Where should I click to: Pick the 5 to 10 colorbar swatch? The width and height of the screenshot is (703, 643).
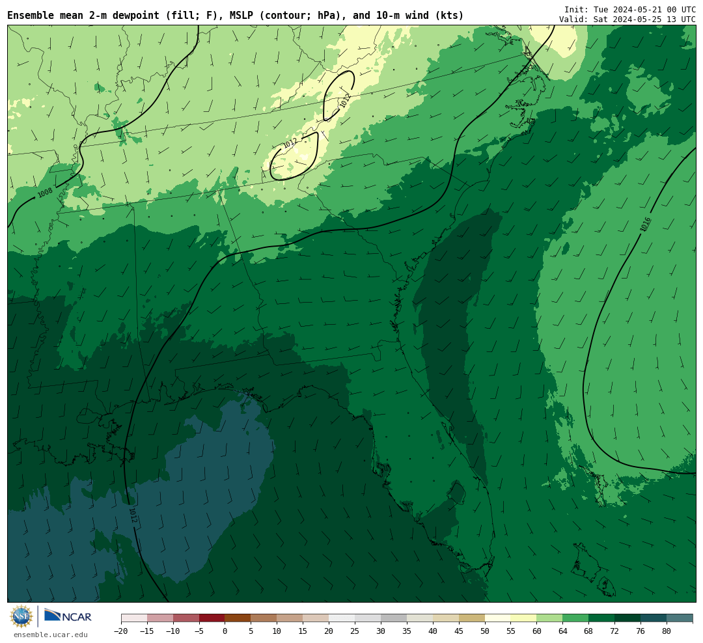[x=264, y=618]
